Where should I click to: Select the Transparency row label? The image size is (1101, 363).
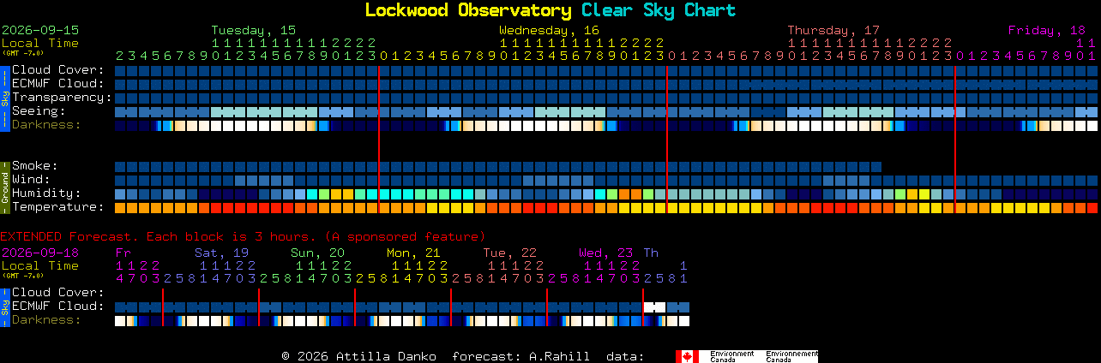[62, 97]
